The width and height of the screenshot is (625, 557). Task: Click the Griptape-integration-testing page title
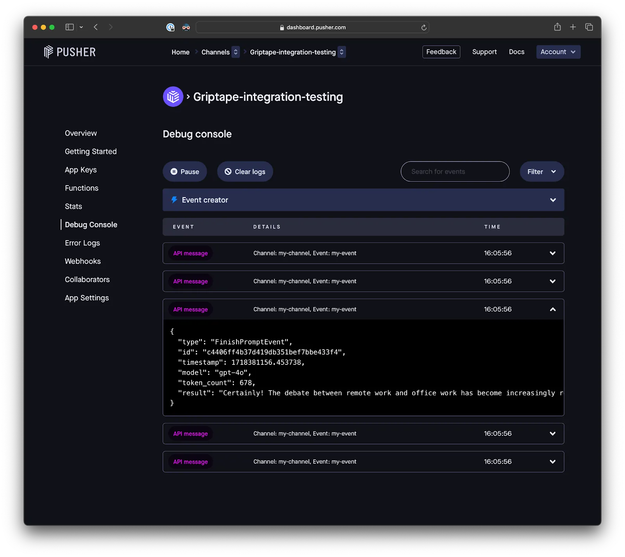pos(268,97)
